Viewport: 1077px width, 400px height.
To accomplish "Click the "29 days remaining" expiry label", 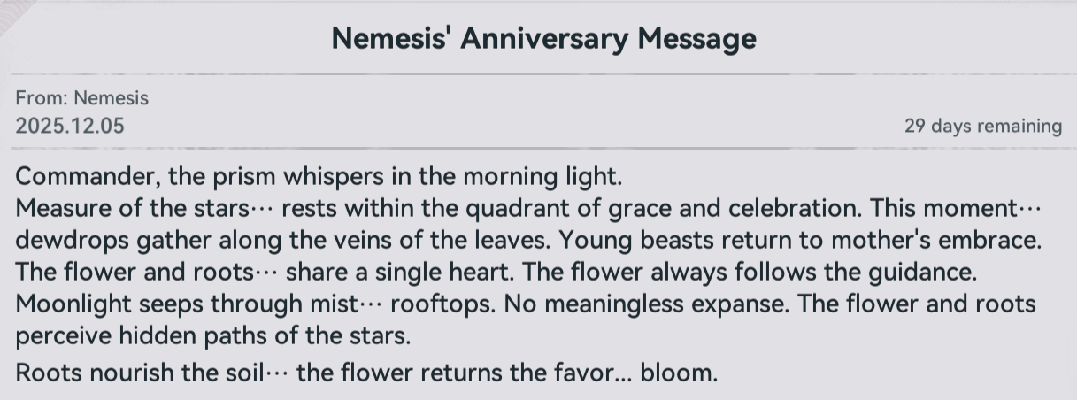I will point(982,127).
